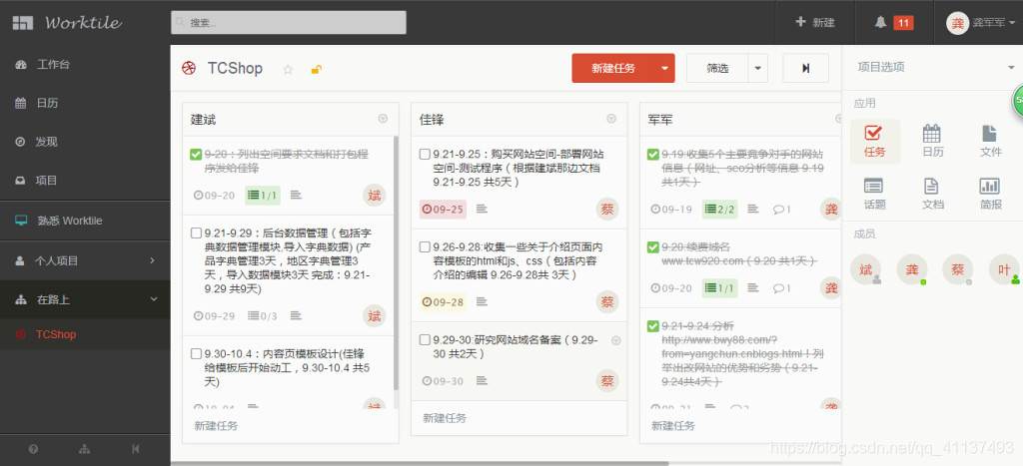This screenshot has height=466, width=1023.
Task: Click the red 11 notifications badge
Action: pos(903,23)
